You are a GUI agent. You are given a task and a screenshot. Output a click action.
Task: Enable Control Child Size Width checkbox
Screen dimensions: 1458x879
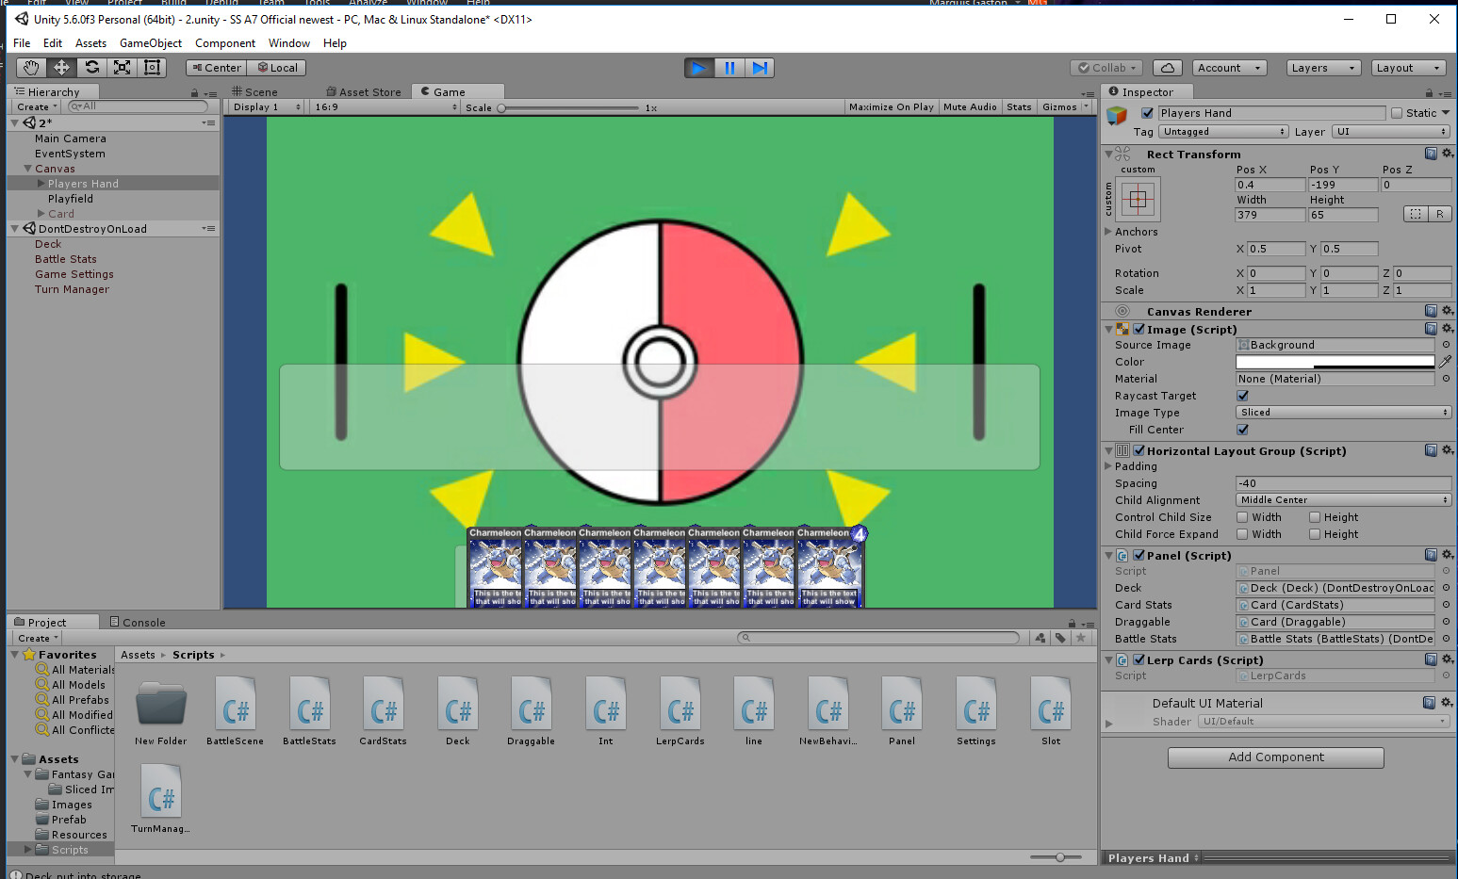(x=1242, y=517)
